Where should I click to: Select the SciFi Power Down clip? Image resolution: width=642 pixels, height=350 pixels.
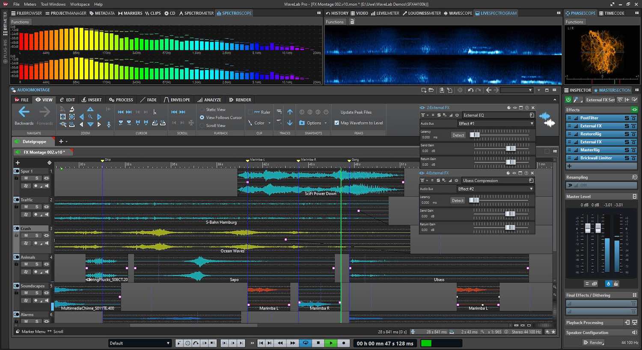(x=321, y=183)
